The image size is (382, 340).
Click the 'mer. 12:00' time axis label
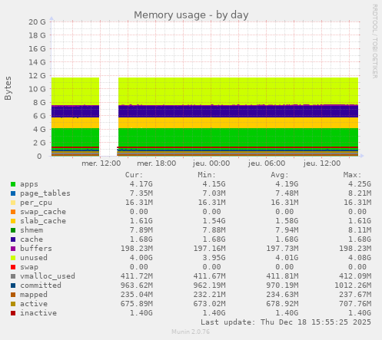click(101, 163)
